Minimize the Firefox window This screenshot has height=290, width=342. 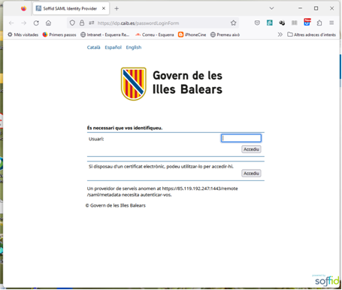(x=300, y=8)
